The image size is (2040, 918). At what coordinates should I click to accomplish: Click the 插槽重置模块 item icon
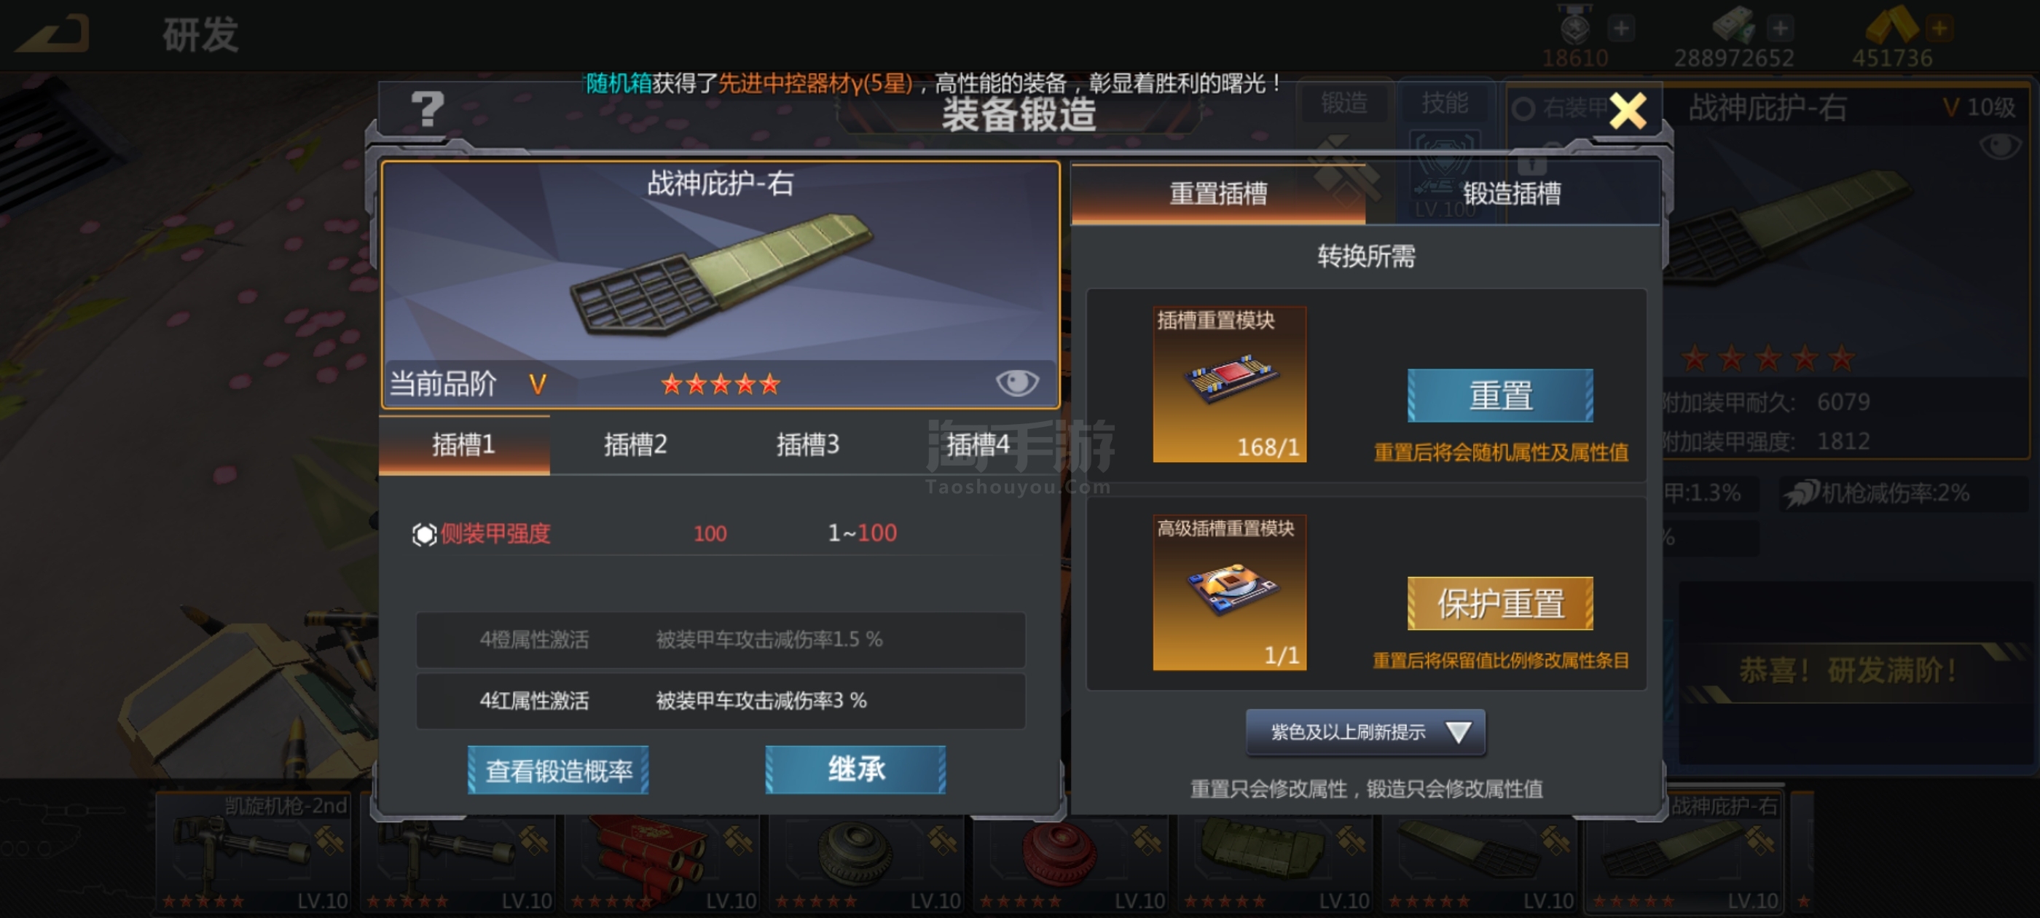coord(1229,384)
